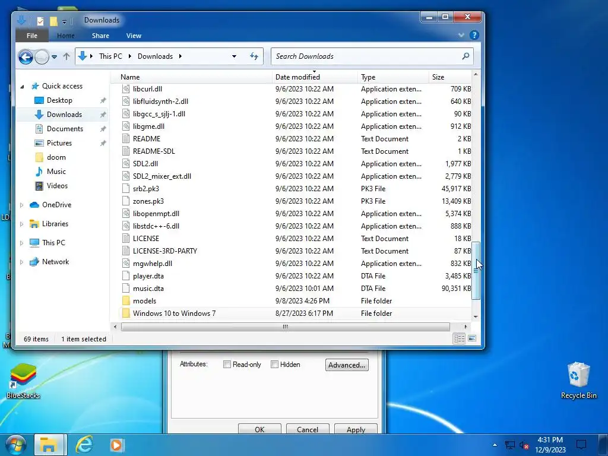Go up one folder level
Image resolution: width=608 pixels, height=456 pixels.
click(x=66, y=56)
